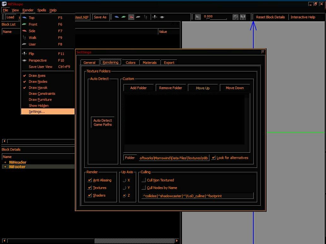Click the highlighted Settings... menu entry

tap(48, 112)
